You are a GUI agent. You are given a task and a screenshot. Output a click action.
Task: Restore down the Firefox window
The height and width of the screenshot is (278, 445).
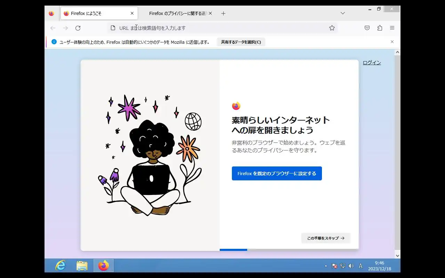(379, 9)
